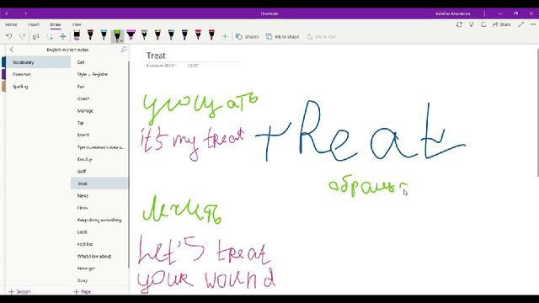Screen dimensions: 539x303
Task: Open the Have got page
Action: pos(99,268)
